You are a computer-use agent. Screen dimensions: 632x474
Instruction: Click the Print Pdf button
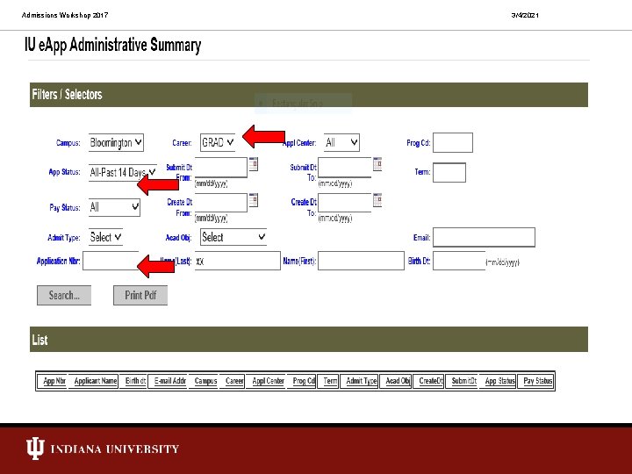140,296
